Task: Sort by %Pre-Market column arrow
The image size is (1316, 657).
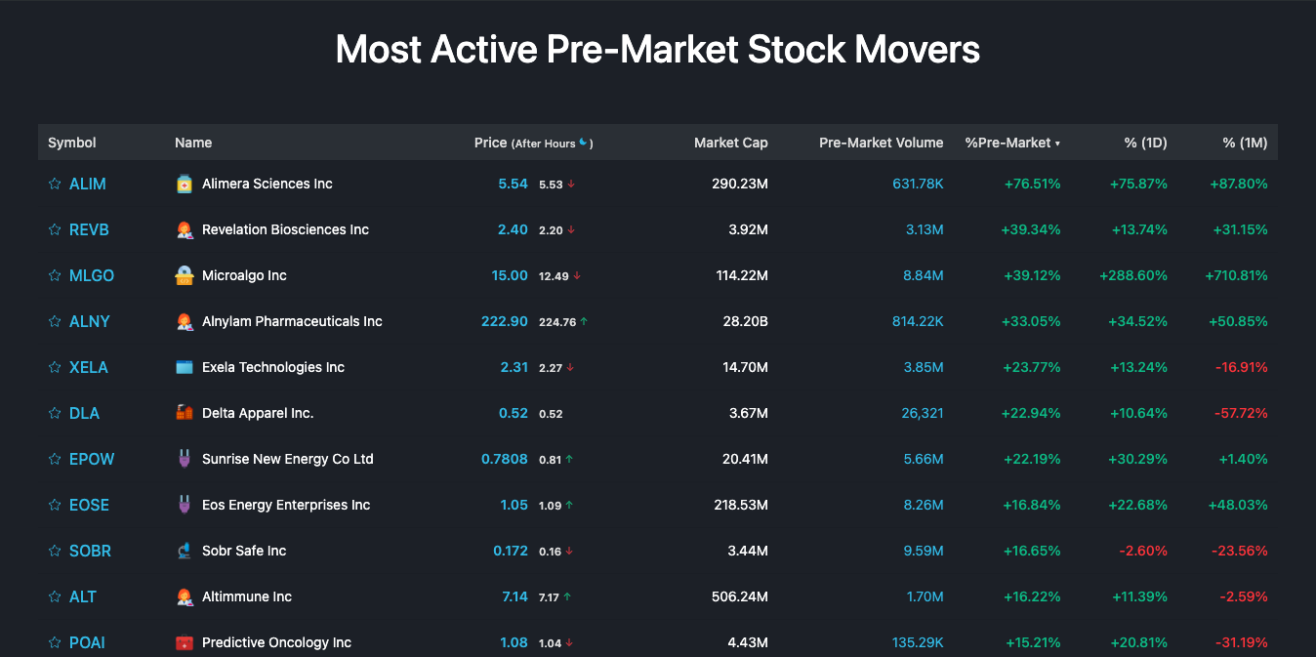Action: 1057,144
